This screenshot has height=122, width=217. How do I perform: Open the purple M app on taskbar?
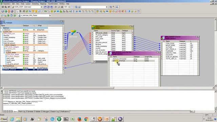(x=120, y=119)
